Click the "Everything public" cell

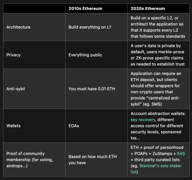(85, 55)
